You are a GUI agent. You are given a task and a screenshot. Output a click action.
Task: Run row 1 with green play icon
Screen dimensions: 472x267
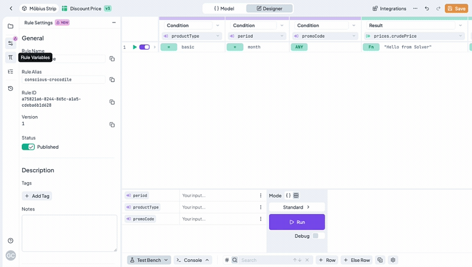135,47
